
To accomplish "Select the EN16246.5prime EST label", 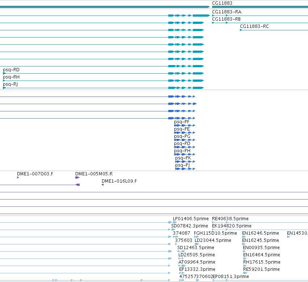I will (x=261, y=233).
